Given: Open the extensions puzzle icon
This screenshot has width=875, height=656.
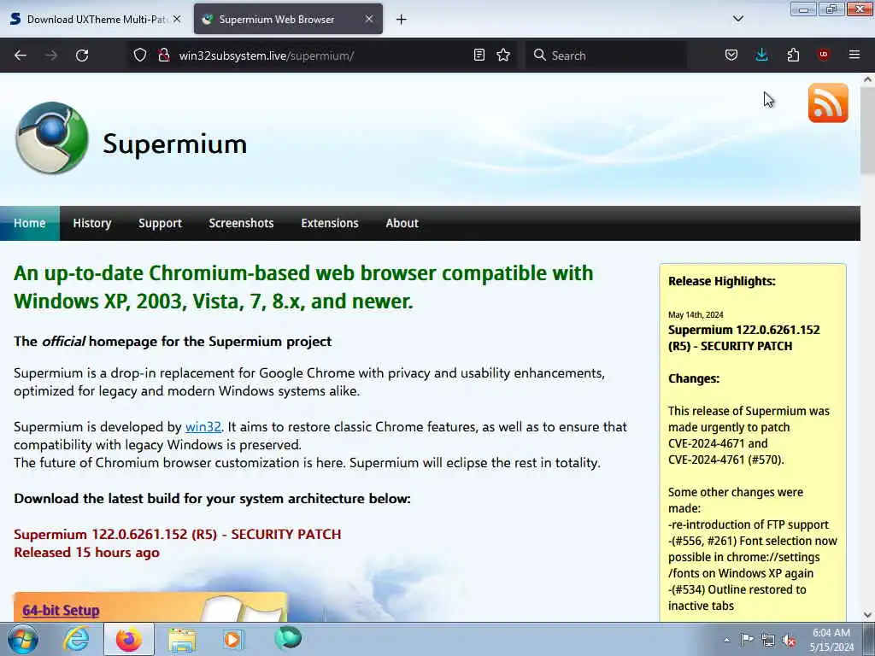Looking at the screenshot, I should point(793,55).
